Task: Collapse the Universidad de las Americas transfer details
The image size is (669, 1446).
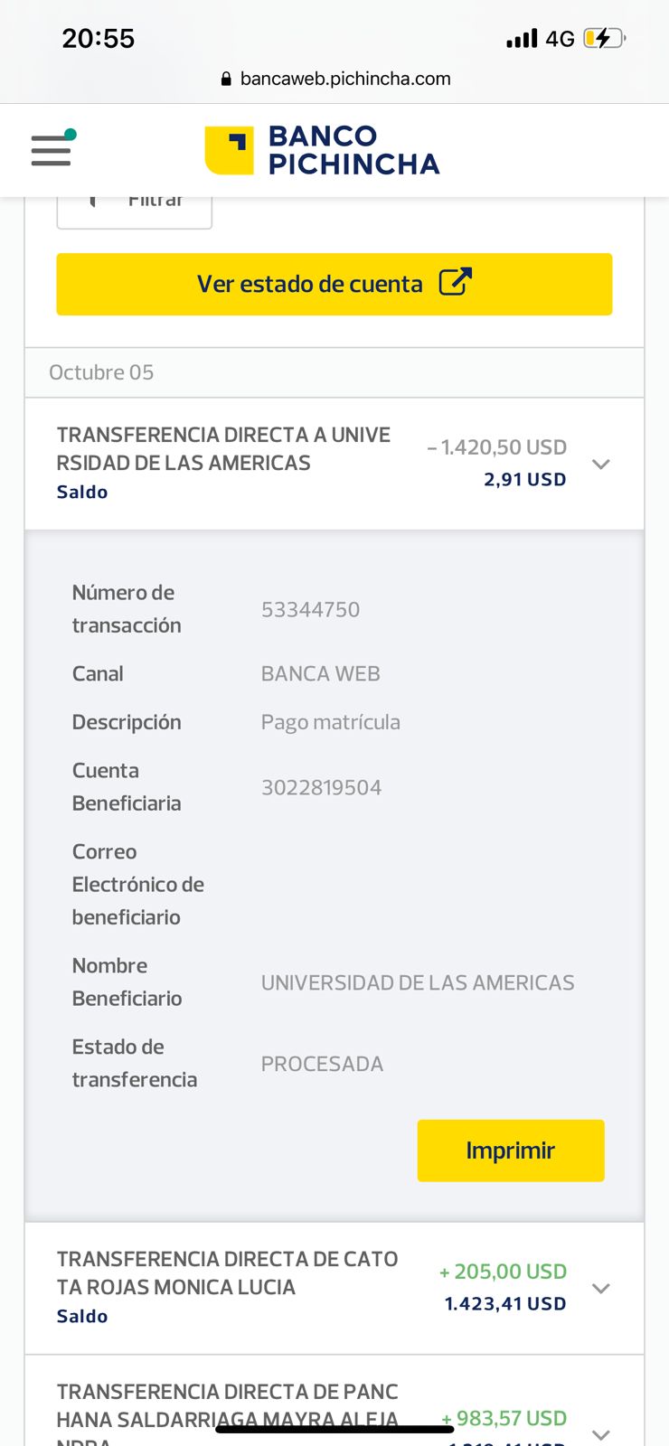Action: coord(601,464)
